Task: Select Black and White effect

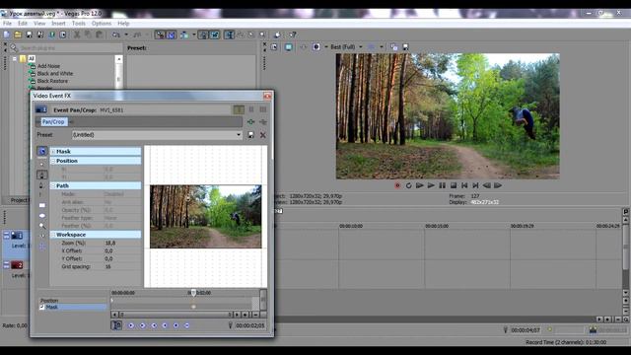Action: tap(55, 74)
